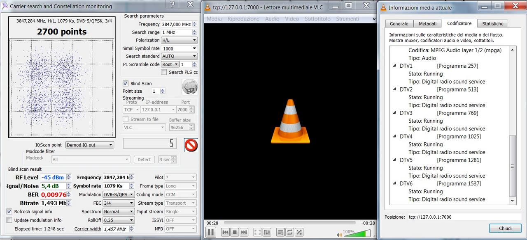Click media info tree vertical scrollbar
Screen dimensions: 527x240
[x=513, y=125]
